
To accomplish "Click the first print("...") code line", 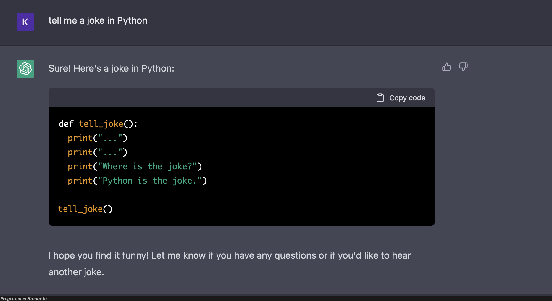I will click(98, 138).
